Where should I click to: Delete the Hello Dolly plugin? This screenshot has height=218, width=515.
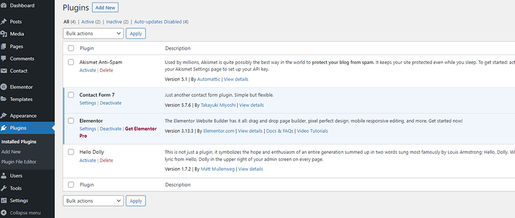(x=106, y=161)
